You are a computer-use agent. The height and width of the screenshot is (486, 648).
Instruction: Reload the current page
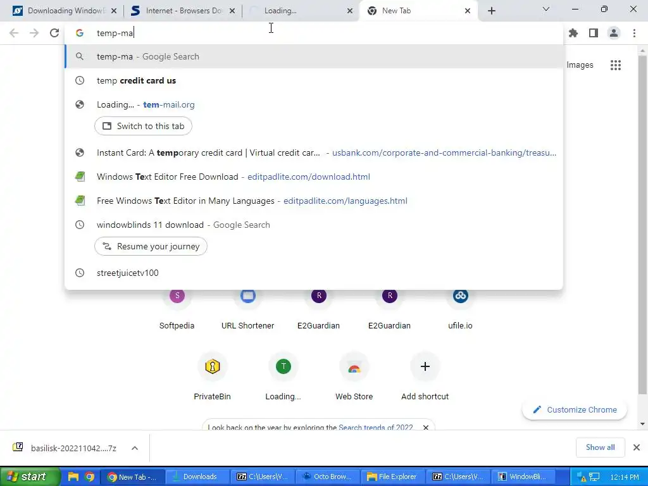54,33
